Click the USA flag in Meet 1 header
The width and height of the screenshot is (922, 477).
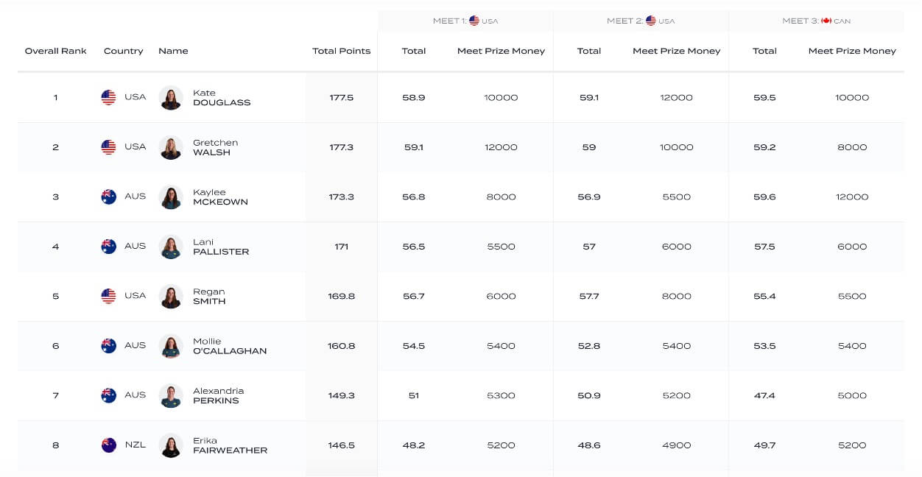coord(474,21)
